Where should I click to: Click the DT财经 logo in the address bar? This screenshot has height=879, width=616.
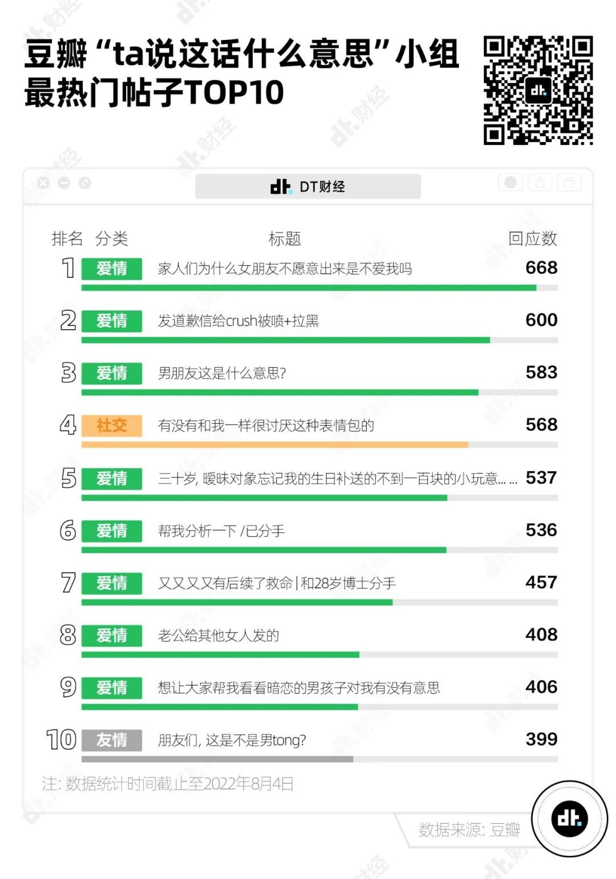coord(307,187)
